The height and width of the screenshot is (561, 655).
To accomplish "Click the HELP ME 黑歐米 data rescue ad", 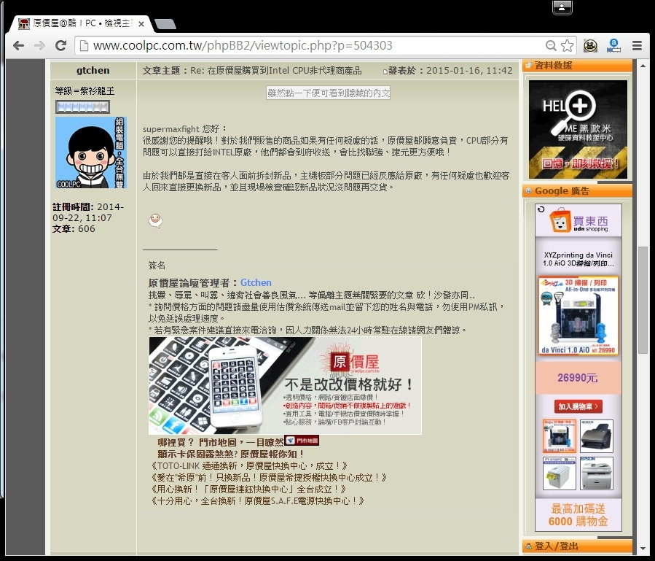I will pyautogui.click(x=578, y=129).
